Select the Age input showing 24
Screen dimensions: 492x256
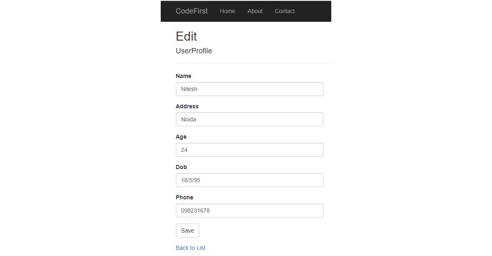249,150
